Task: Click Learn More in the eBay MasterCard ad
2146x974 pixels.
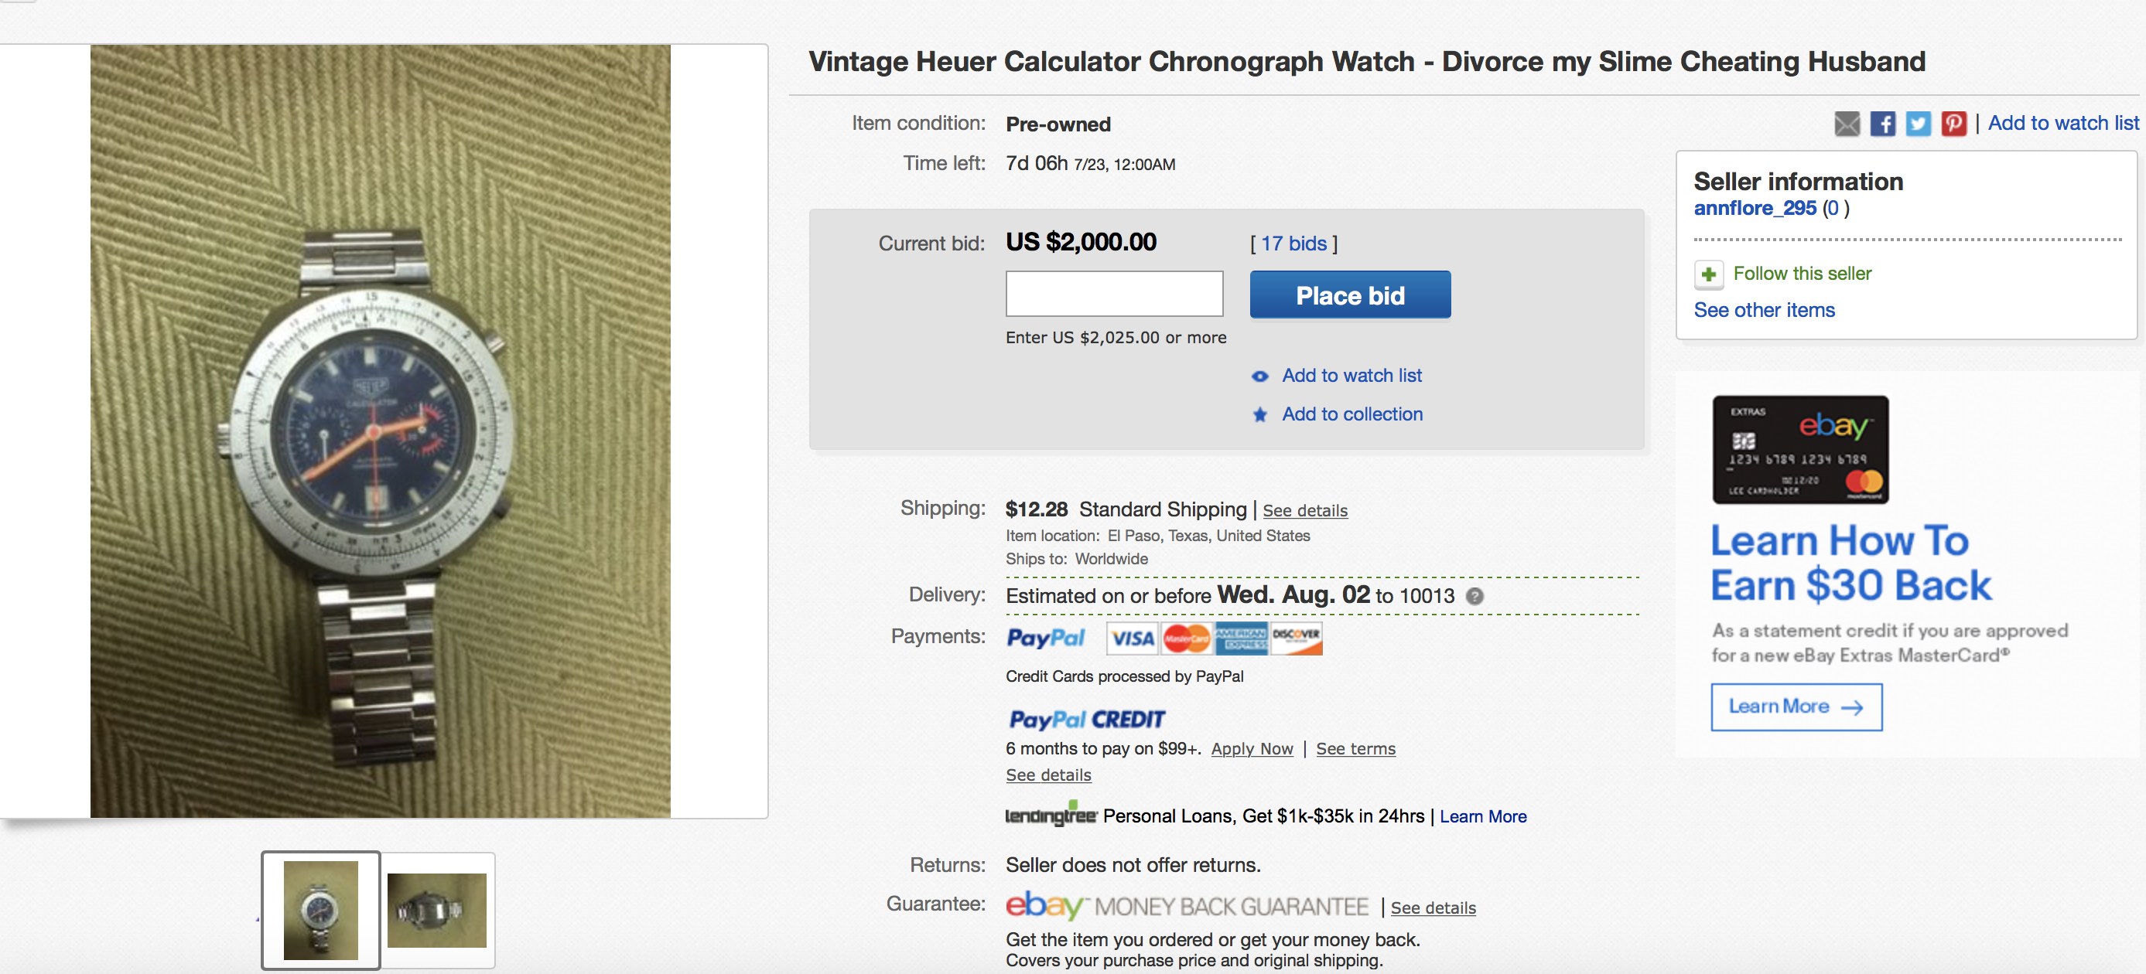Action: 1796,707
